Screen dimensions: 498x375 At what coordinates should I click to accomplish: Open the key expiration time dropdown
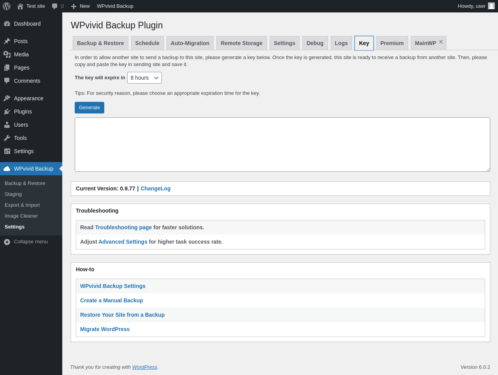[144, 78]
